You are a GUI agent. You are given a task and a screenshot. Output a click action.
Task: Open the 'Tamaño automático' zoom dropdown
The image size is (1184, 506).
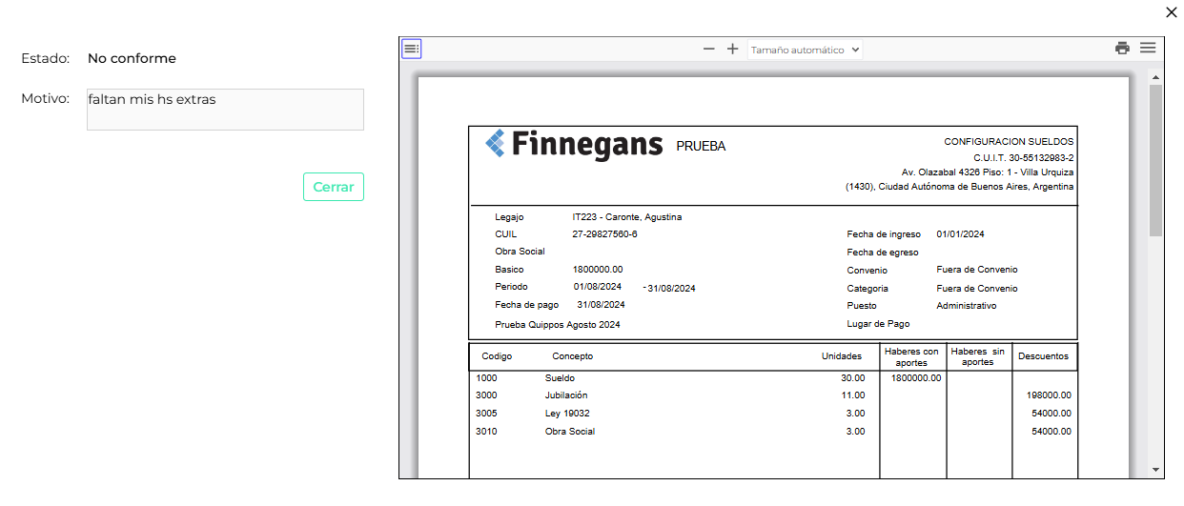point(805,50)
